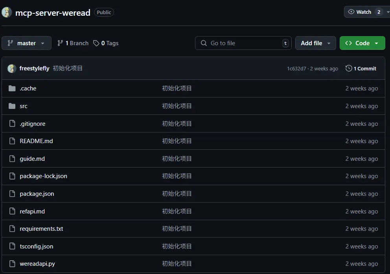Click the commit history clock icon

coord(349,68)
